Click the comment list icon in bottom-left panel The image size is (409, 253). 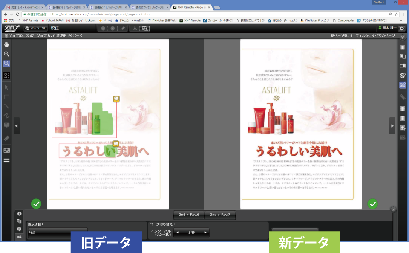tap(19, 229)
